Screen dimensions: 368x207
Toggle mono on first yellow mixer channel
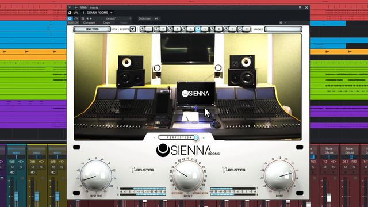point(33,172)
